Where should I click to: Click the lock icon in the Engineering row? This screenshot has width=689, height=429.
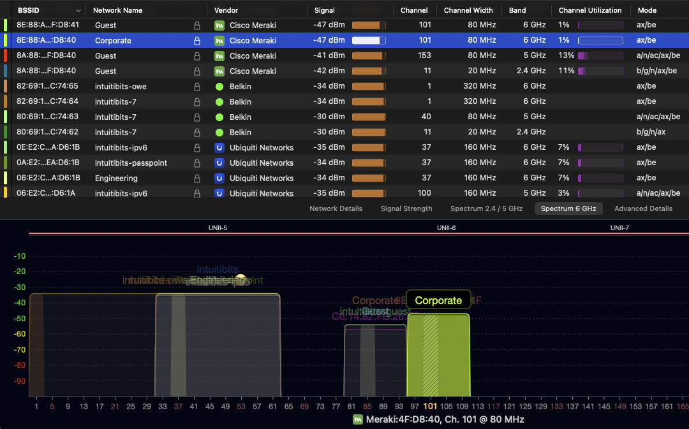click(197, 178)
